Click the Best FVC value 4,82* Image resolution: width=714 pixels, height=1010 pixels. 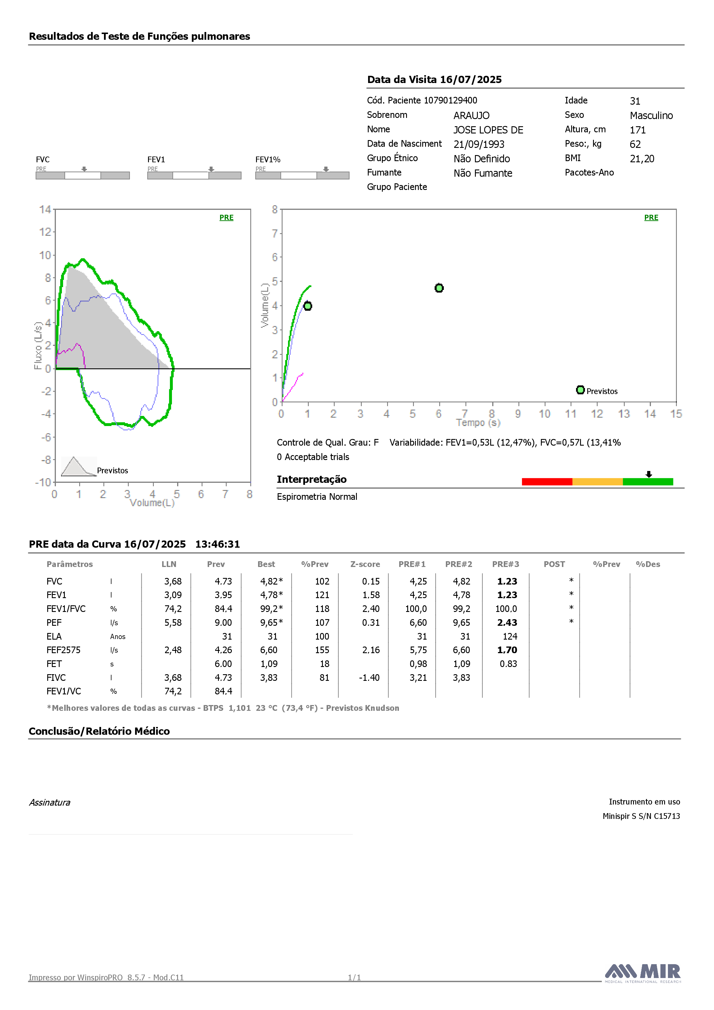pyautogui.click(x=272, y=582)
